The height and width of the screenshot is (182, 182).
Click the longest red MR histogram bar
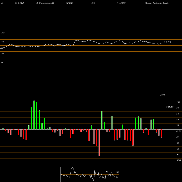(x=99, y=143)
